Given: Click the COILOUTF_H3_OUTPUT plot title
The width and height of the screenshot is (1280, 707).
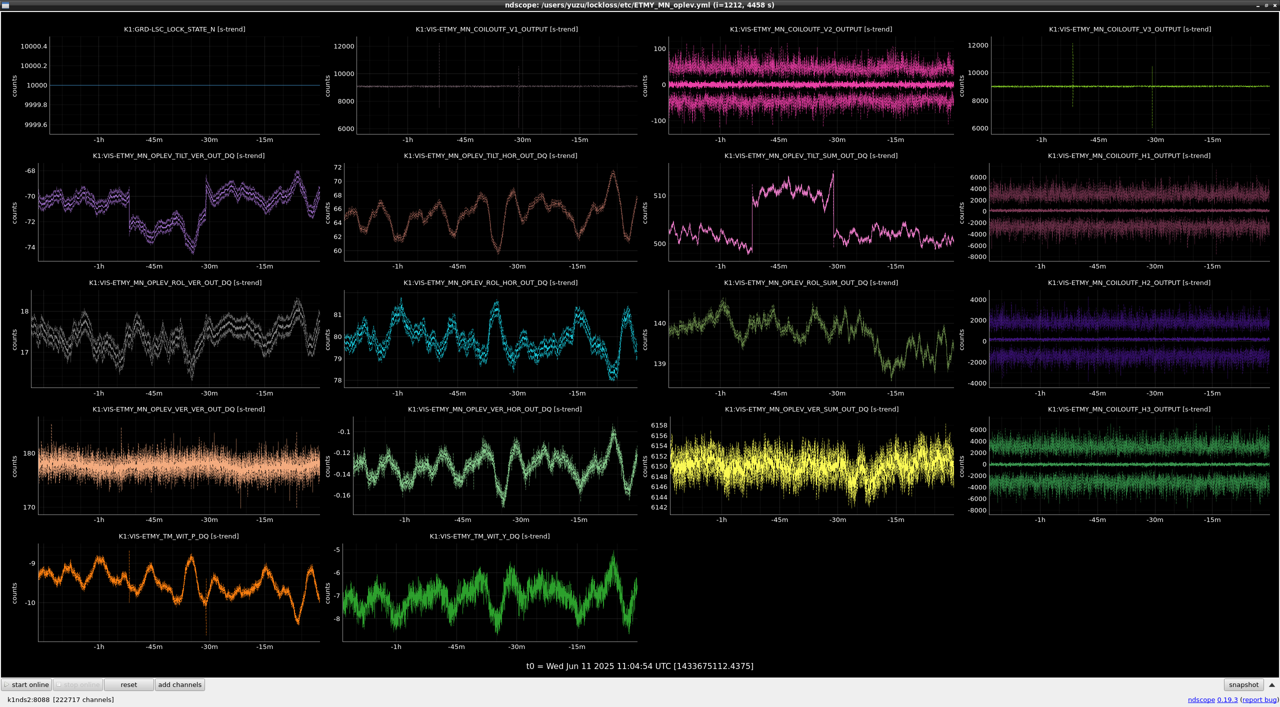Looking at the screenshot, I should tap(1129, 409).
